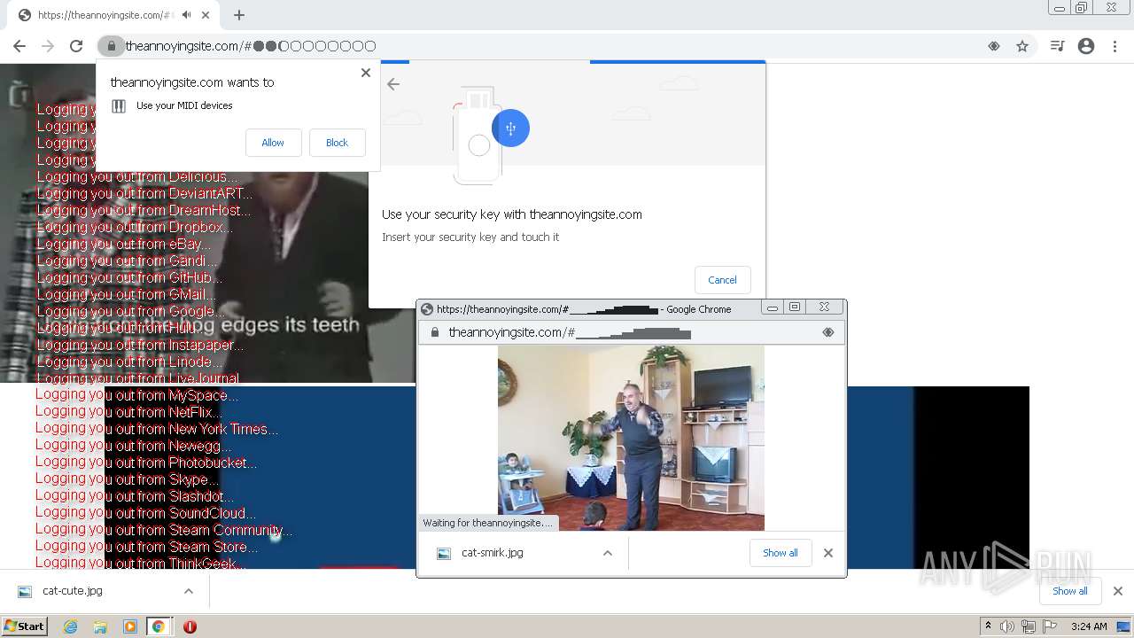Click the 'Logging you out from NetFlix...' text

[x=128, y=412]
